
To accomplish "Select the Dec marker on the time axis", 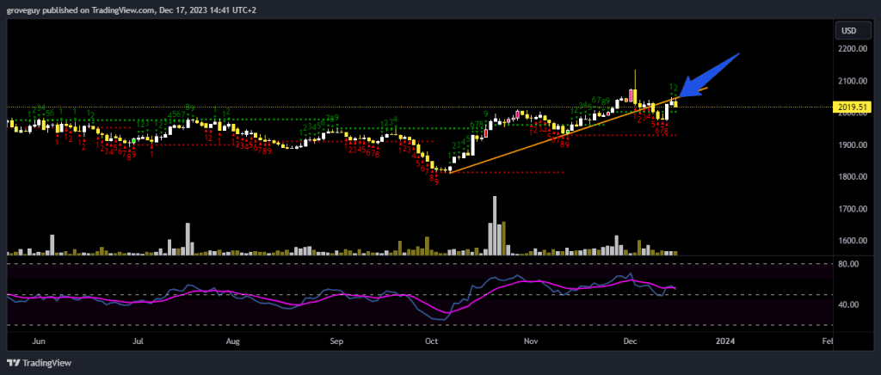I will (x=631, y=341).
